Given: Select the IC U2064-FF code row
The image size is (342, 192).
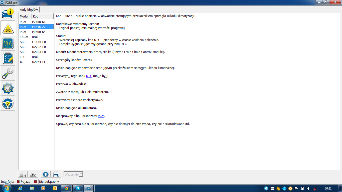Looking at the screenshot, I should pyautogui.click(x=36, y=62).
